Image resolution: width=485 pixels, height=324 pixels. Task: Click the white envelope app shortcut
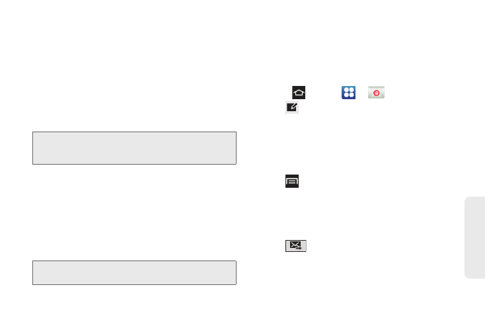click(376, 92)
